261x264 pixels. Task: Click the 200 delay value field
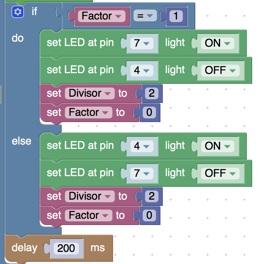[x=66, y=248]
